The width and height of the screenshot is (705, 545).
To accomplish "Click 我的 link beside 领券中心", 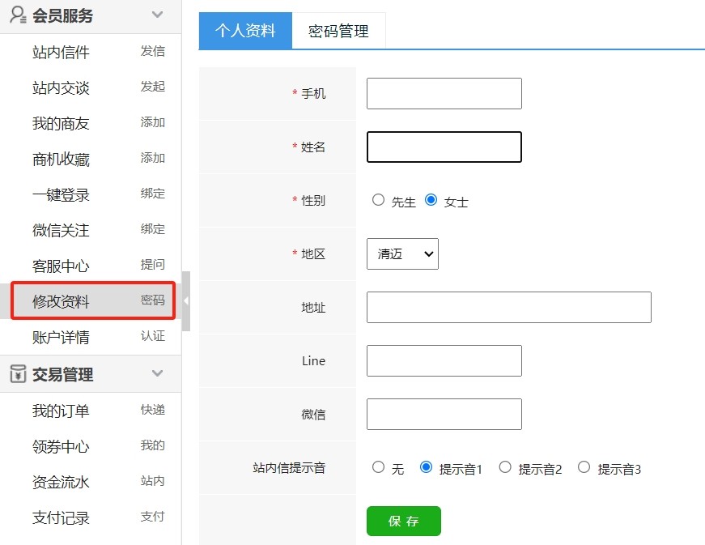I will pos(153,445).
